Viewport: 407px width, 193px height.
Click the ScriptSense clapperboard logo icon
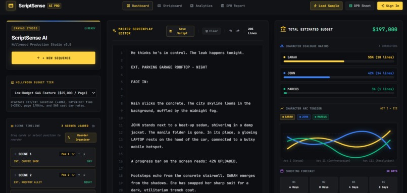pyautogui.click(x=11, y=6)
